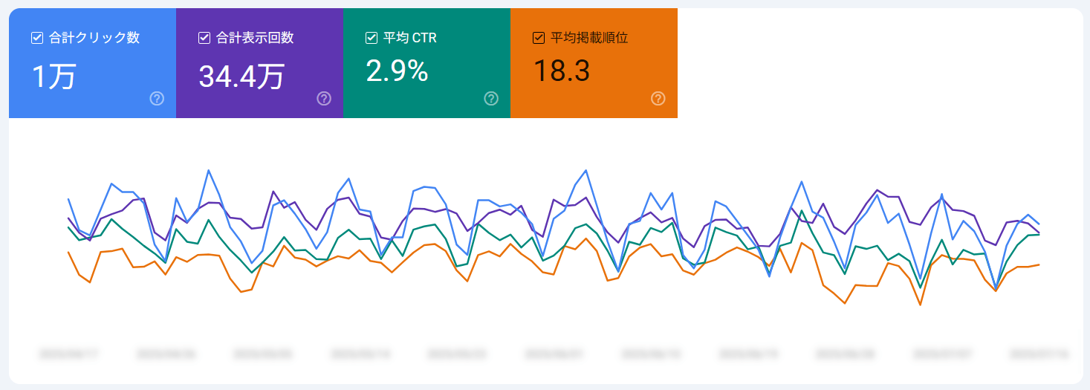Click the 合計表示回数 label
Viewport: 1090px width, 390px height.
(255, 38)
